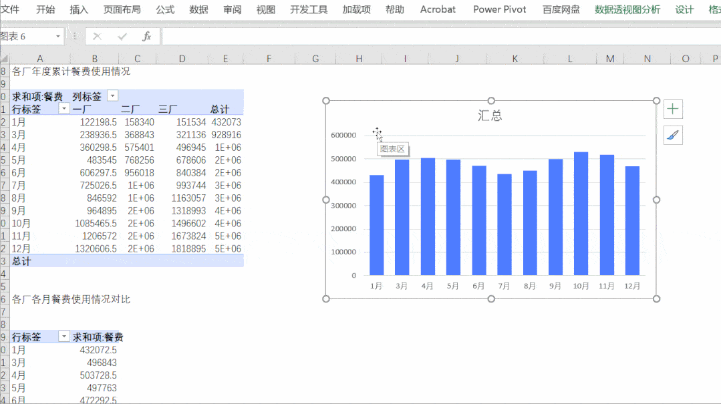
Task: Open the 行标签 filter dropdown in upper pivot
Action: [64, 108]
